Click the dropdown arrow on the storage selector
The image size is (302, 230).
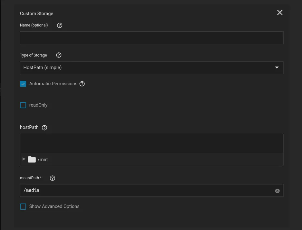click(x=277, y=68)
